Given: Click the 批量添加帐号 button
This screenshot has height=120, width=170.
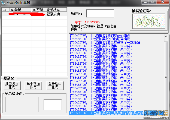Looking at the screenshot, I should point(12,86).
